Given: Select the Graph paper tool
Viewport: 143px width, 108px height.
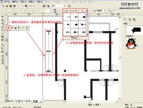Looking at the screenshot, I should coord(2,36).
